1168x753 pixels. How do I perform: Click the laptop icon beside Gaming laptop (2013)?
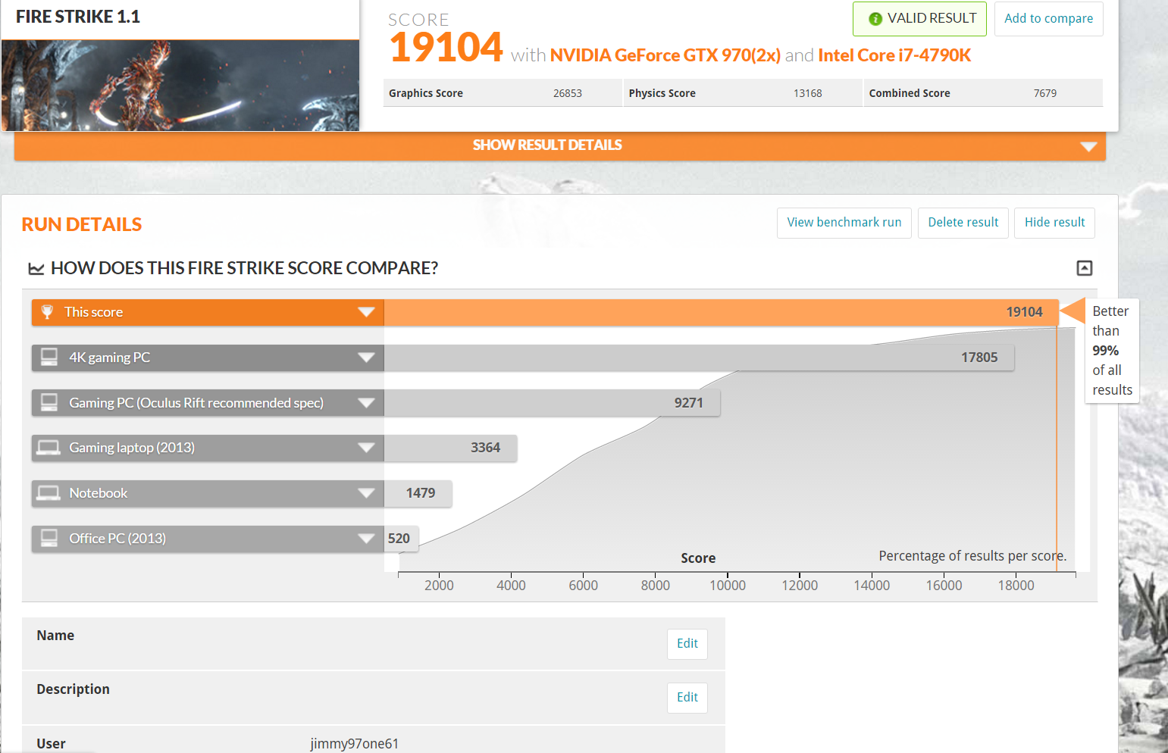point(49,448)
